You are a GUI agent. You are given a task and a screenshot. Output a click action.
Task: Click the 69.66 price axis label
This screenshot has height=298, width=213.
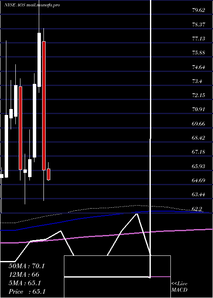(x=199, y=124)
